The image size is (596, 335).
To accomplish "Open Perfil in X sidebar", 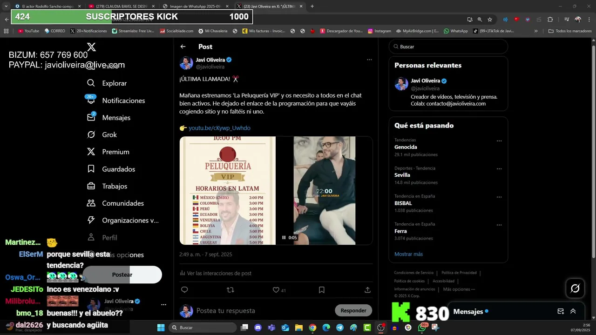I will [102, 238].
